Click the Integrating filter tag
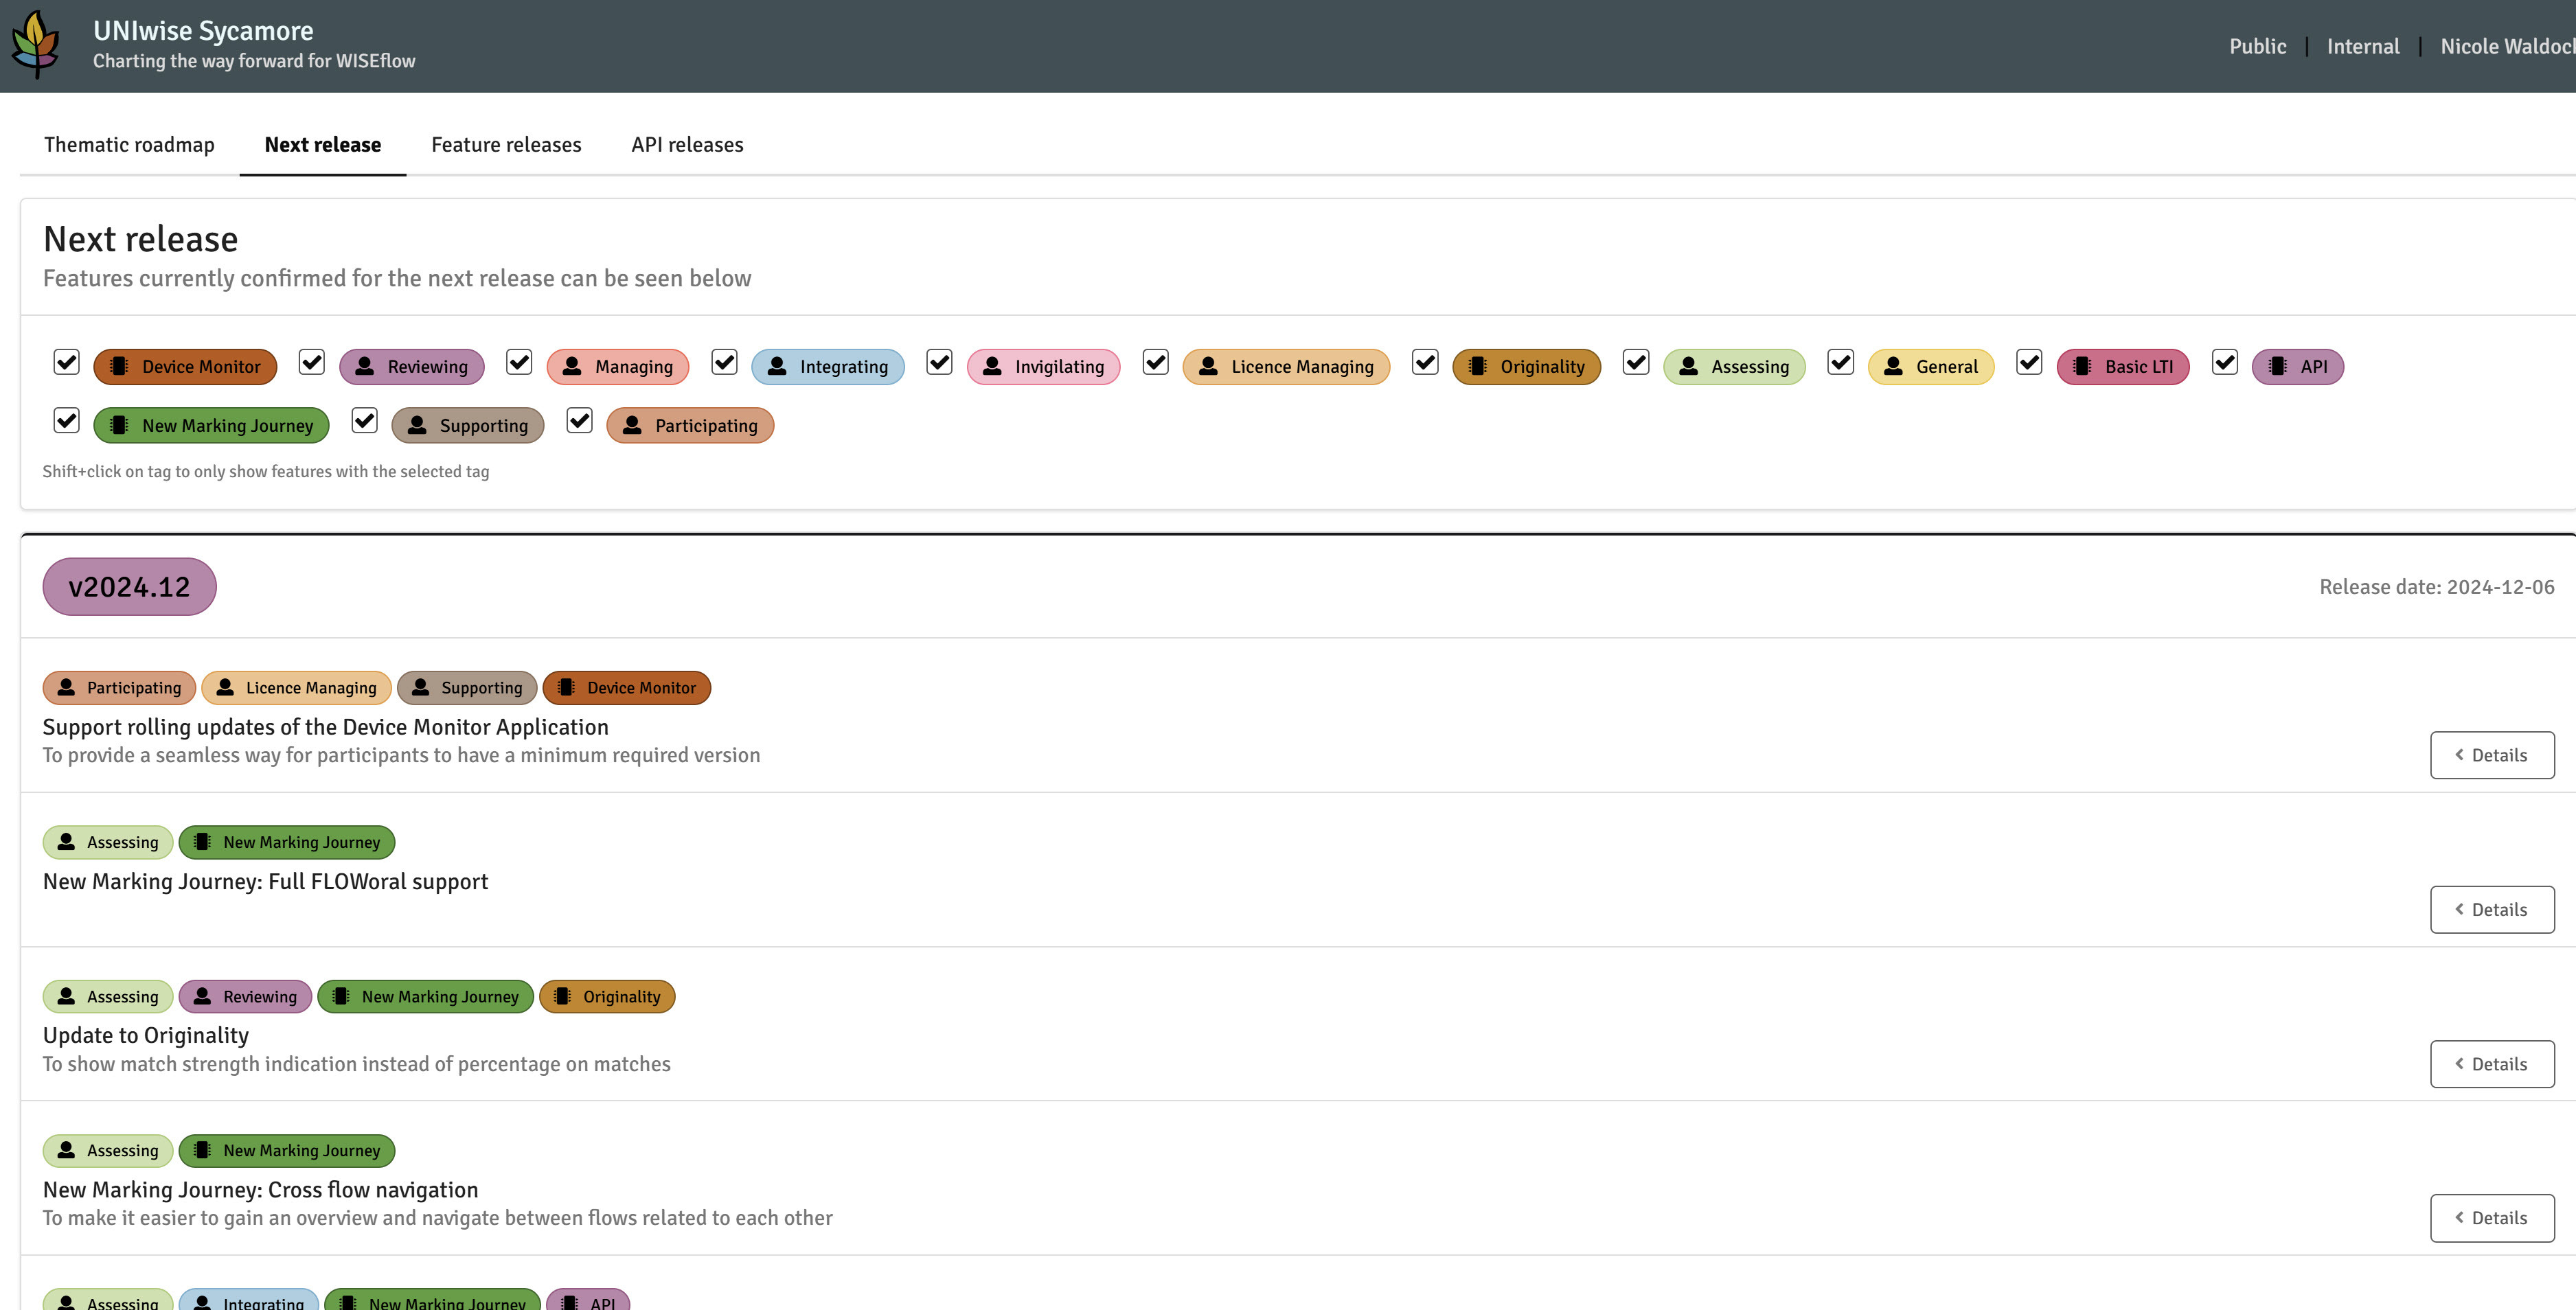 pyautogui.click(x=827, y=367)
